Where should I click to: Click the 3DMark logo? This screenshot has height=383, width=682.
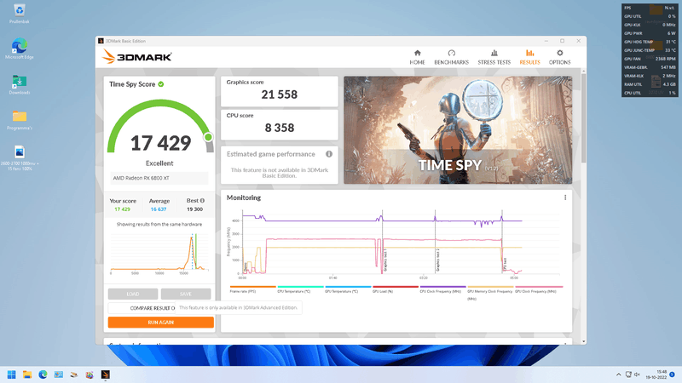pos(137,57)
